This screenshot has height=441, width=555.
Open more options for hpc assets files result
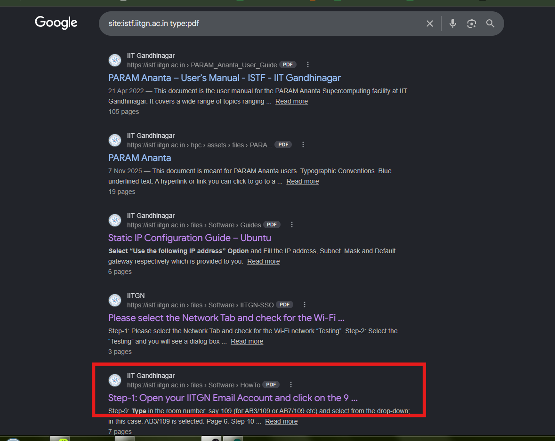tap(303, 144)
